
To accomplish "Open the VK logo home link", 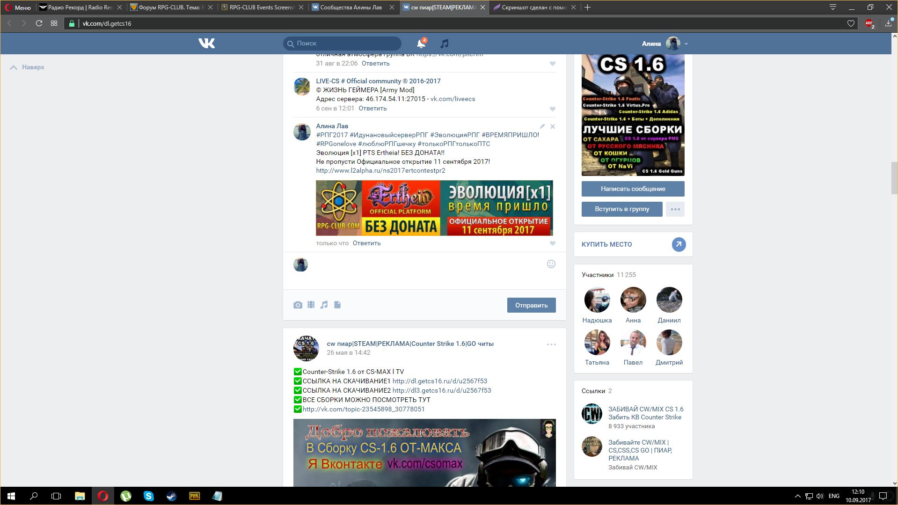I will 206,43.
